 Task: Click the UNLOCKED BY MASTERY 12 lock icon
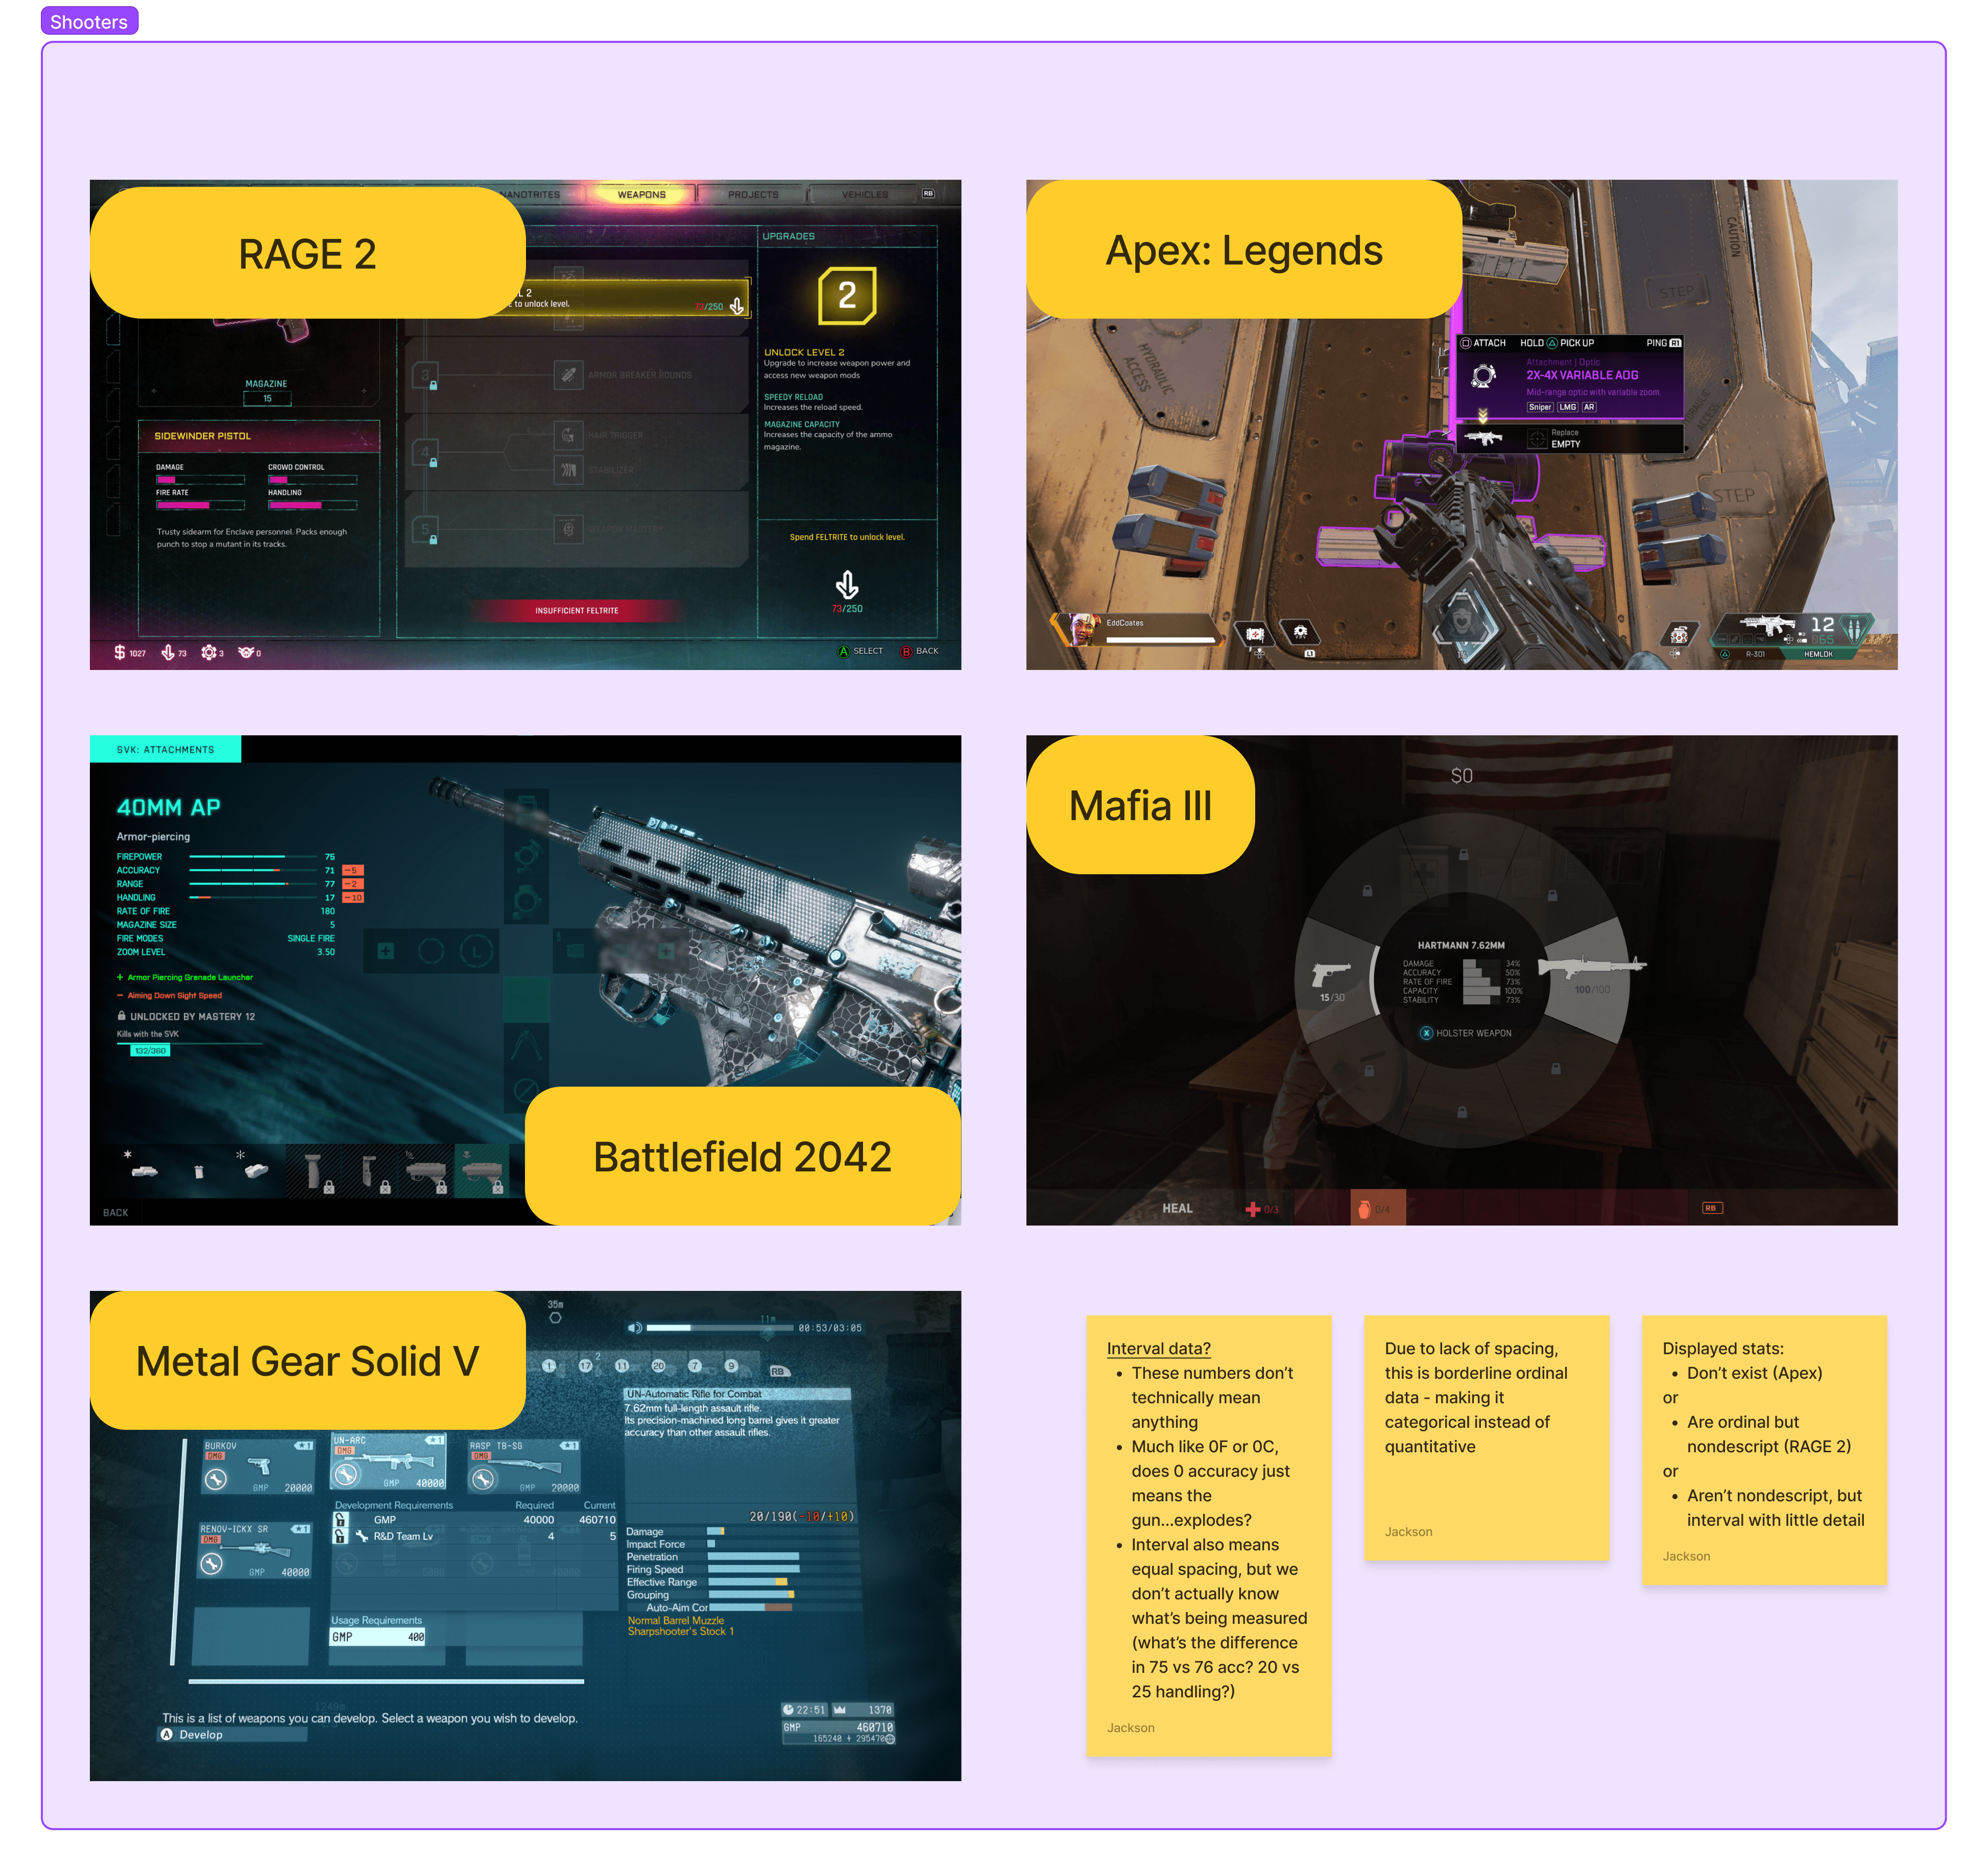(x=122, y=1016)
